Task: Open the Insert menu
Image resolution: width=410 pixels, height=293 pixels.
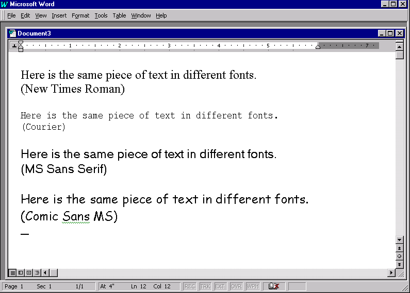Action: [59, 15]
